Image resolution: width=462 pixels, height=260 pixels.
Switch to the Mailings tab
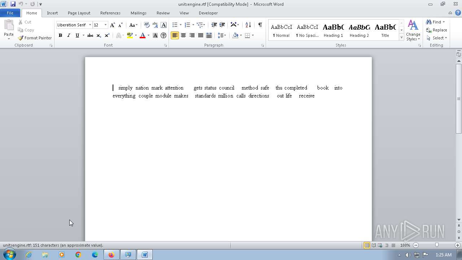click(x=139, y=13)
